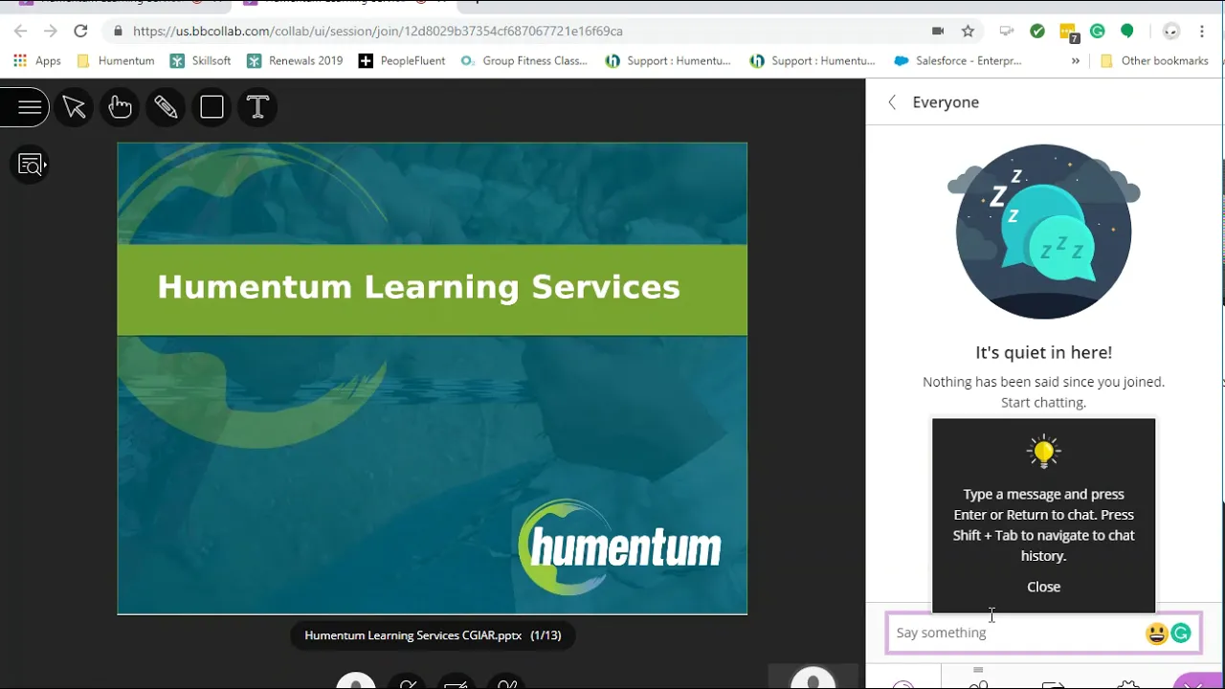The image size is (1225, 689).
Task: Select the Pencil drawing tool
Action: (166, 107)
